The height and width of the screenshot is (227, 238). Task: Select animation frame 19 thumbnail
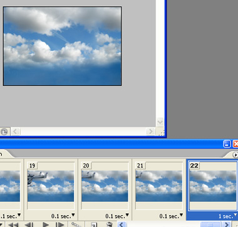[51, 186]
